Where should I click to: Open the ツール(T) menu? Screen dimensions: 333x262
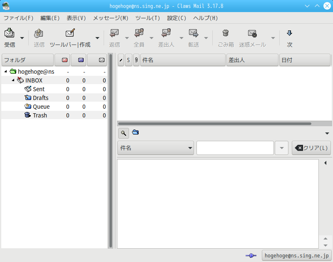point(148,18)
